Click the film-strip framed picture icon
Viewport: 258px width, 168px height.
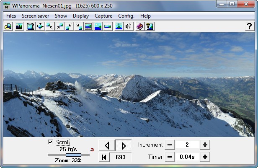pos(88,26)
